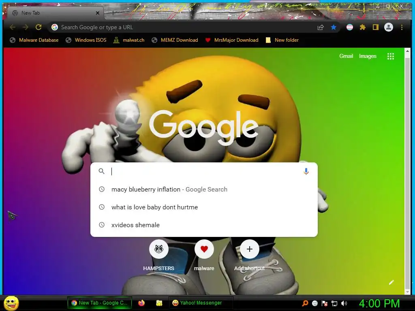Toggle the side panel icon
This screenshot has width=415, height=311.
[376, 27]
